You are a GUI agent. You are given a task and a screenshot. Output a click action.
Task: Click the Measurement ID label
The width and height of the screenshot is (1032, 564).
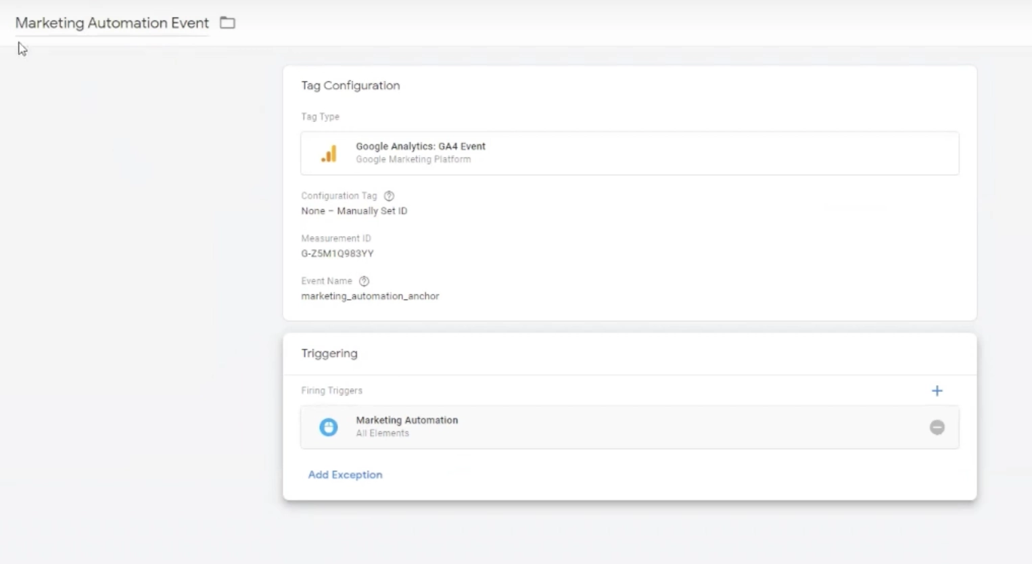click(x=336, y=239)
